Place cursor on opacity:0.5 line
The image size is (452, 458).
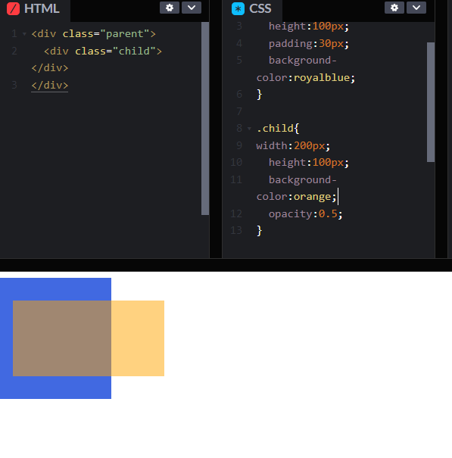point(305,213)
